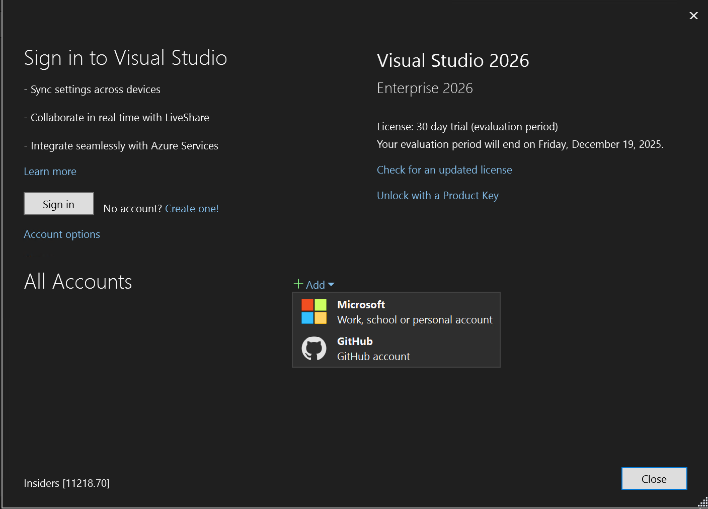Click Unlock with a Product Key
708x509 pixels.
tap(437, 196)
